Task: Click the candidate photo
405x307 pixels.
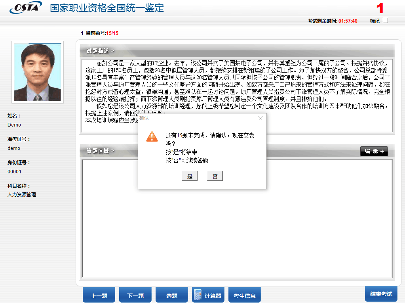Action: 38,72
